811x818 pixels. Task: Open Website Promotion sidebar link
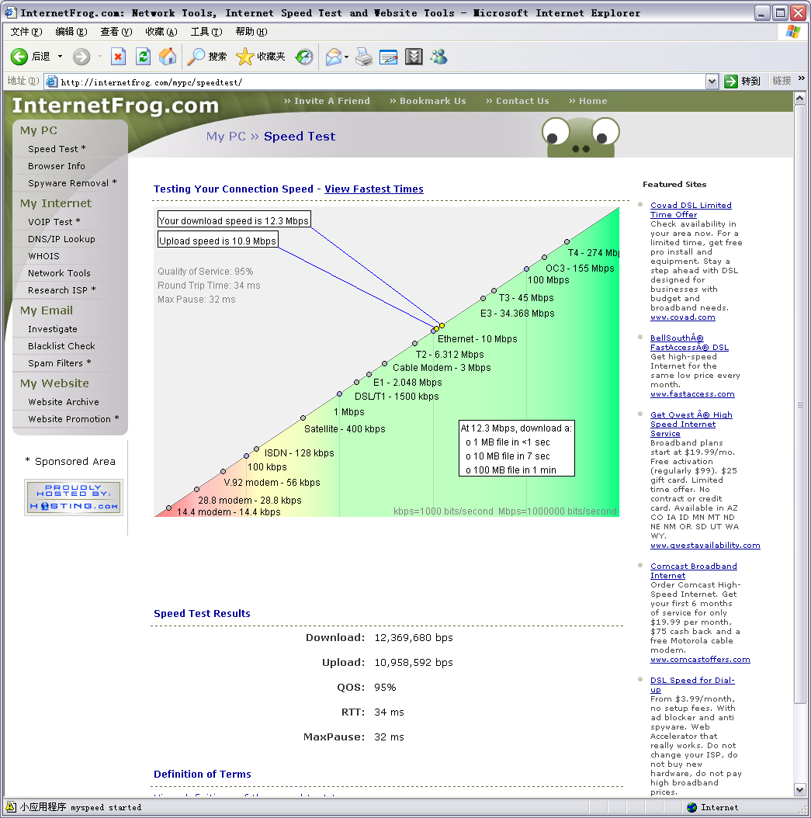coord(74,419)
